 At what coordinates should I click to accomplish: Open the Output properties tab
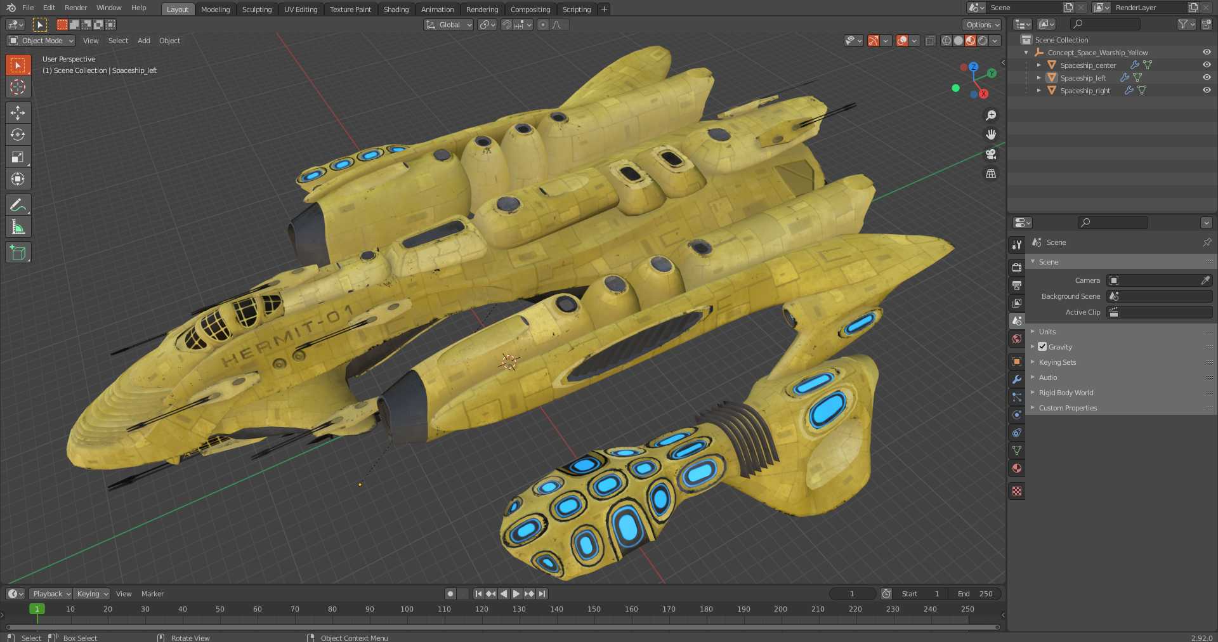point(1017,285)
